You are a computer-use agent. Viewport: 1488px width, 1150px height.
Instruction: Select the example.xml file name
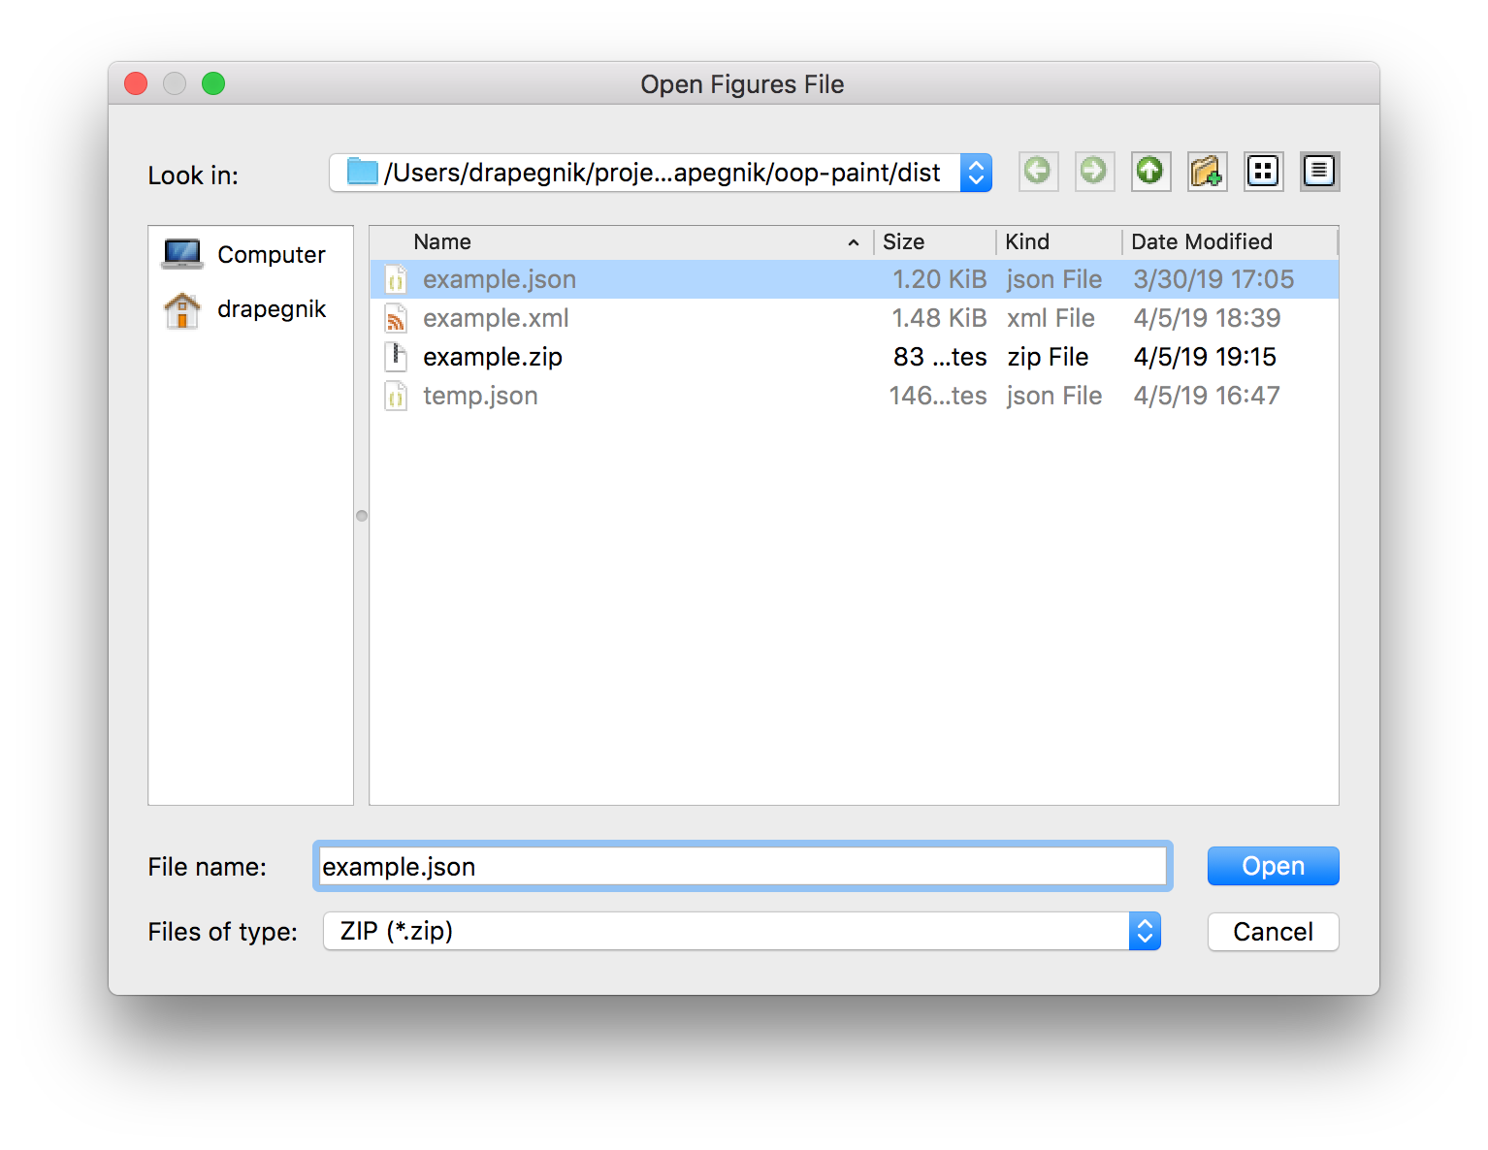[x=496, y=318]
